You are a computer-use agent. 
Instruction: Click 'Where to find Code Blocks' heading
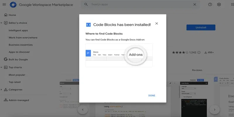pos(104,34)
